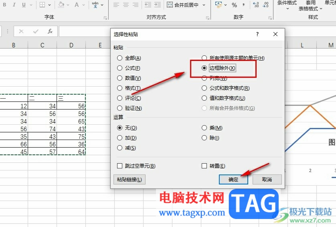Decrease indent
The image size is (336, 227).
[x=148, y=5]
